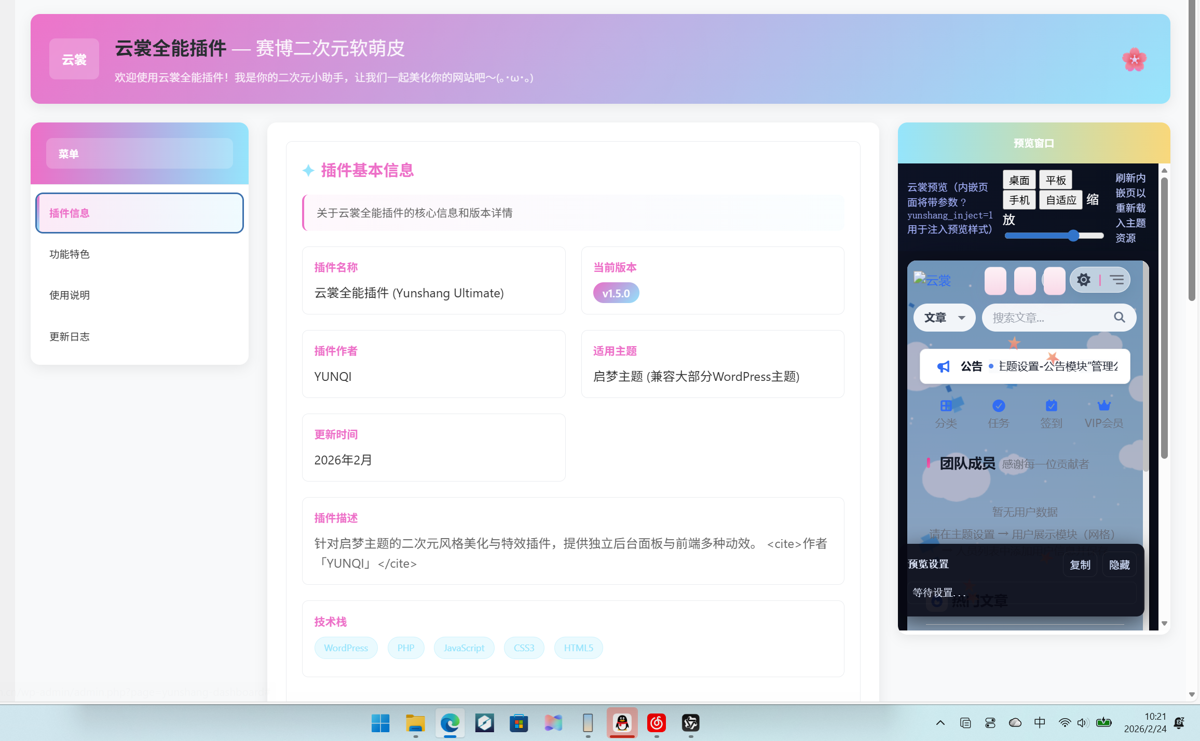Click the CSS3 tech tag
The width and height of the screenshot is (1200, 741).
pyautogui.click(x=524, y=648)
